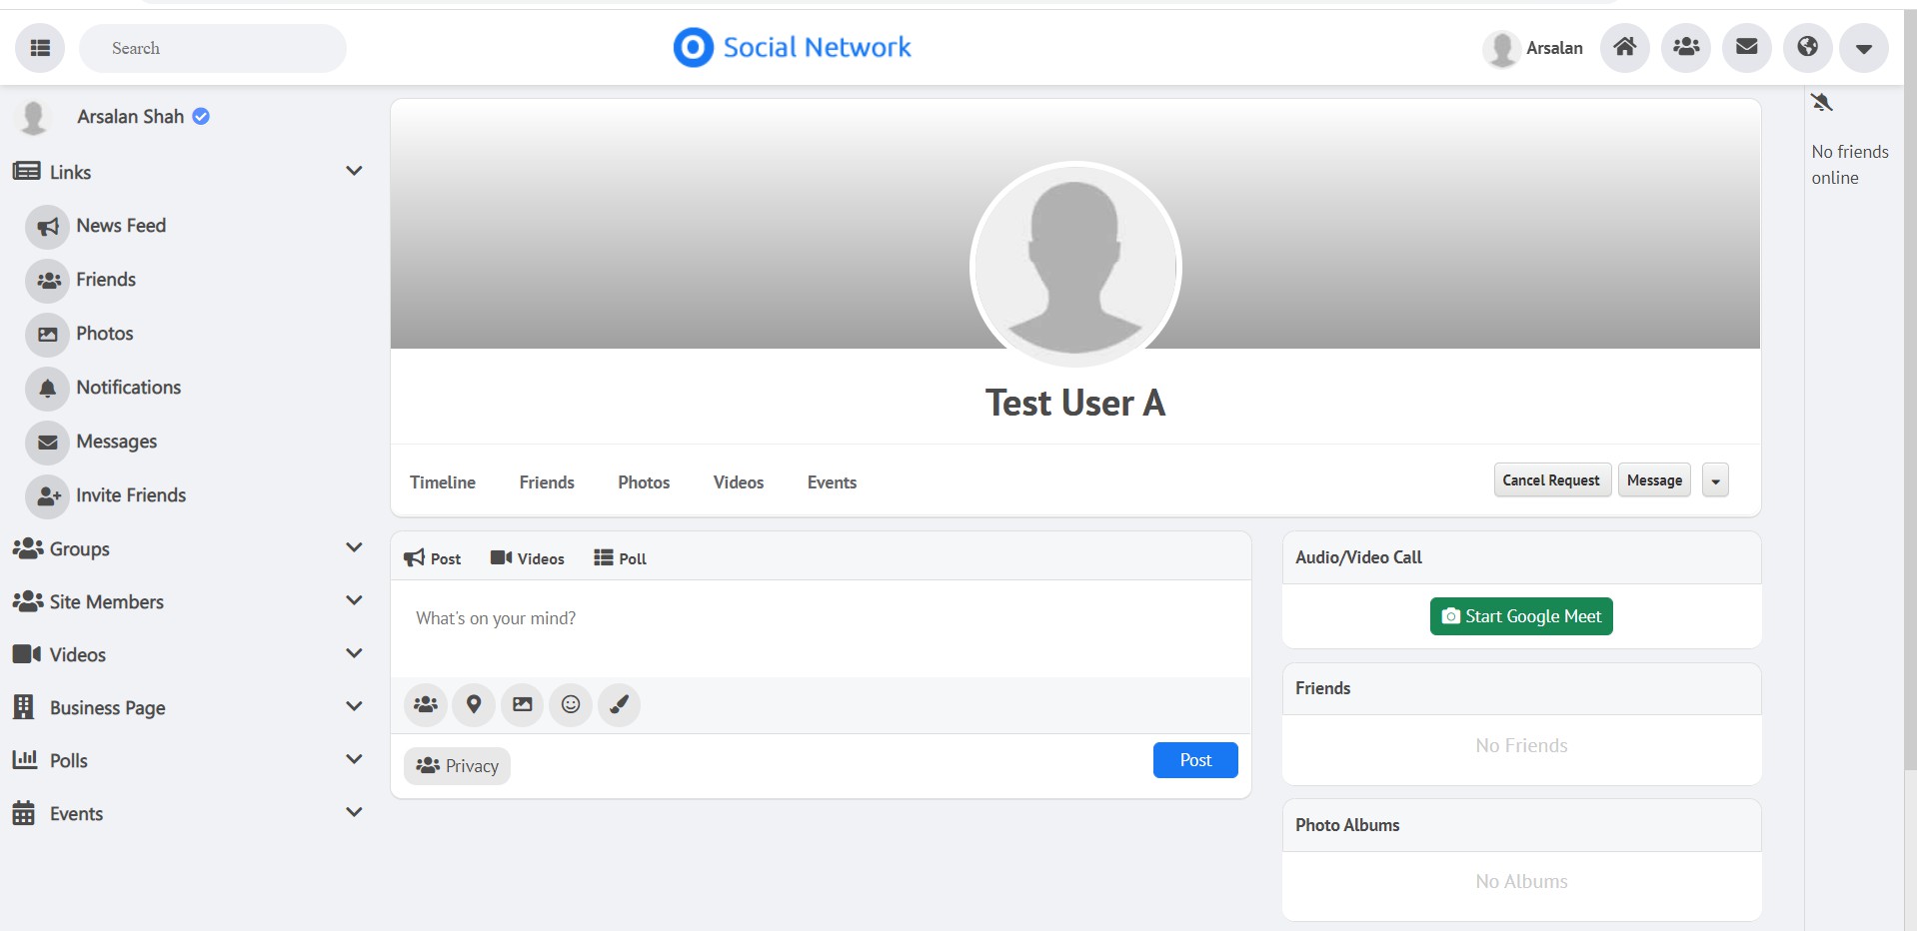Open the account dropdown caret in header
Image resolution: width=1917 pixels, height=931 pixels.
coord(1863,48)
